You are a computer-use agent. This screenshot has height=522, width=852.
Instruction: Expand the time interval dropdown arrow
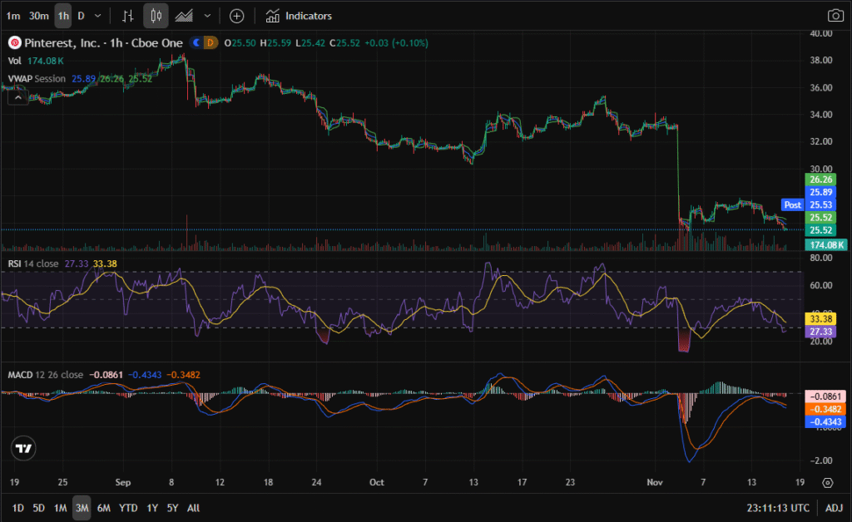(x=98, y=16)
